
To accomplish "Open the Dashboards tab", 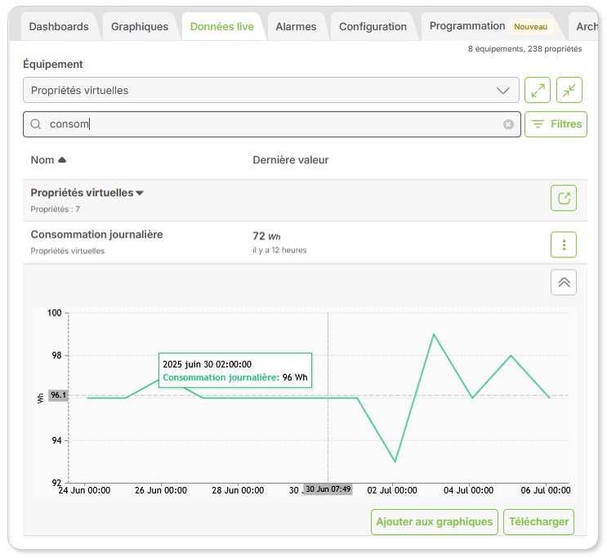I will click(59, 26).
